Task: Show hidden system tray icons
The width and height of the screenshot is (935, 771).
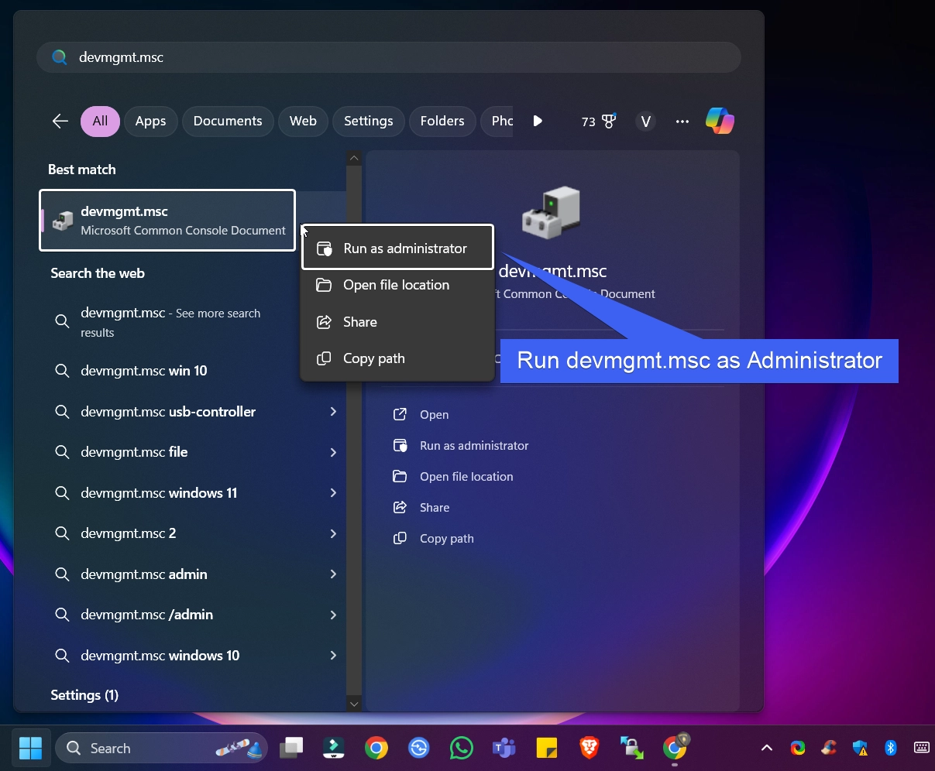Action: coord(767,748)
